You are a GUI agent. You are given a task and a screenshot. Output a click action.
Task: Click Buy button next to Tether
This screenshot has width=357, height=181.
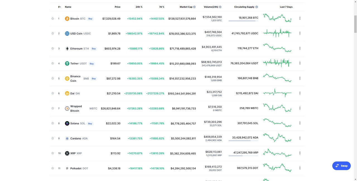coord(91,64)
